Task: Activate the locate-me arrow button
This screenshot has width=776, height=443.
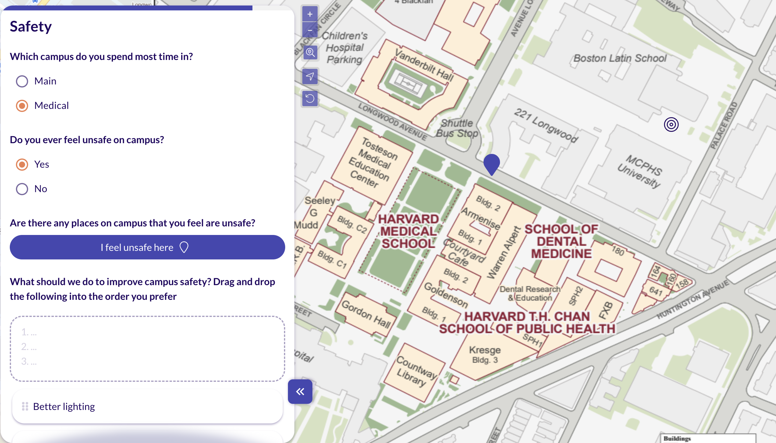Action: 310,76
